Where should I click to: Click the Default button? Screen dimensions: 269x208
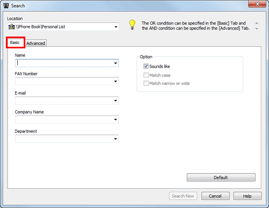click(x=221, y=177)
